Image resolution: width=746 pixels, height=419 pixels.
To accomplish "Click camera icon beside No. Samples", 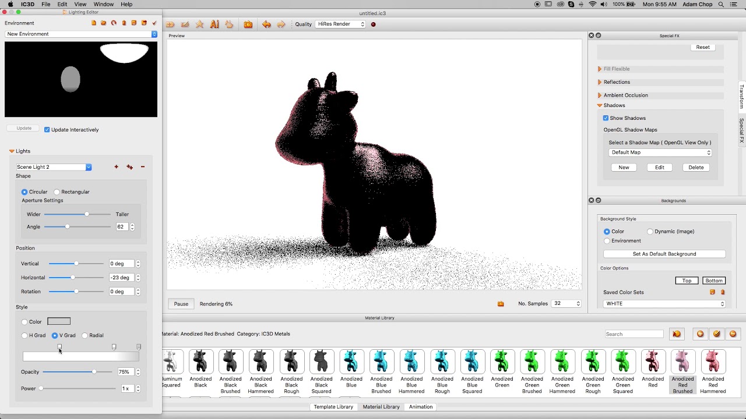I will point(501,304).
